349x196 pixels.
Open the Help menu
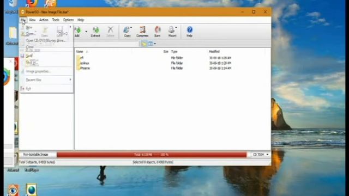click(x=81, y=20)
